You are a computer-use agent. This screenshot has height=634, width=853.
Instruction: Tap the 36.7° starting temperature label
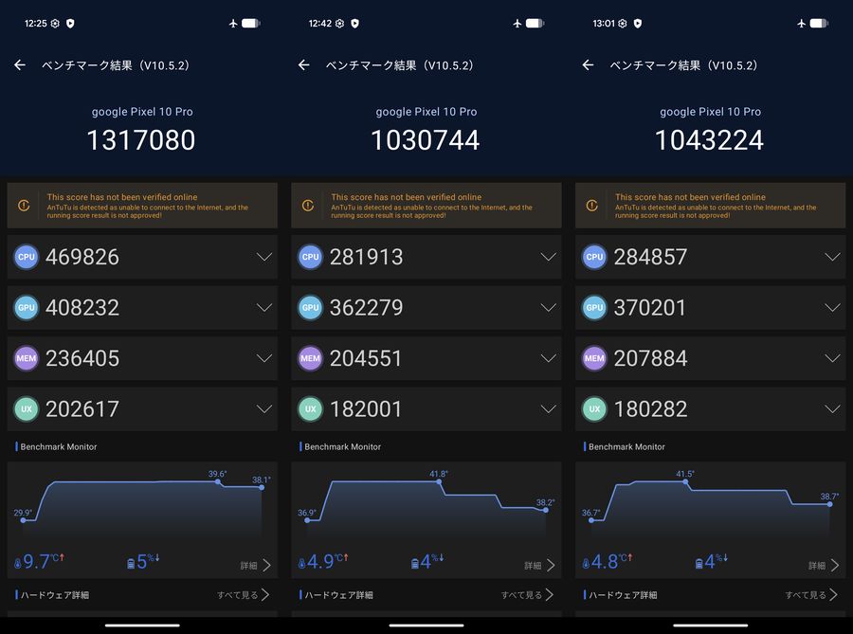click(590, 513)
